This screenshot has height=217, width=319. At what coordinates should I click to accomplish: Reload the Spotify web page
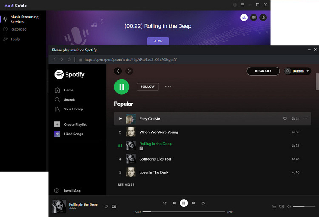pos(69,59)
